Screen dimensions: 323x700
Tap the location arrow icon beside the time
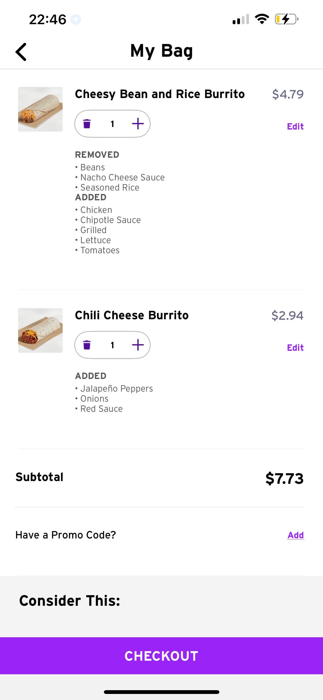pyautogui.click(x=76, y=20)
